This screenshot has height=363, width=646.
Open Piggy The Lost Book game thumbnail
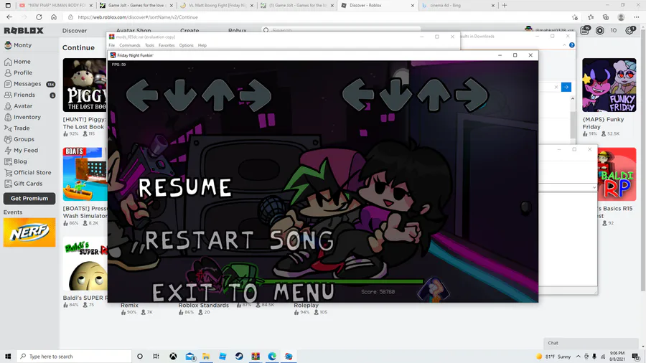pyautogui.click(x=85, y=85)
